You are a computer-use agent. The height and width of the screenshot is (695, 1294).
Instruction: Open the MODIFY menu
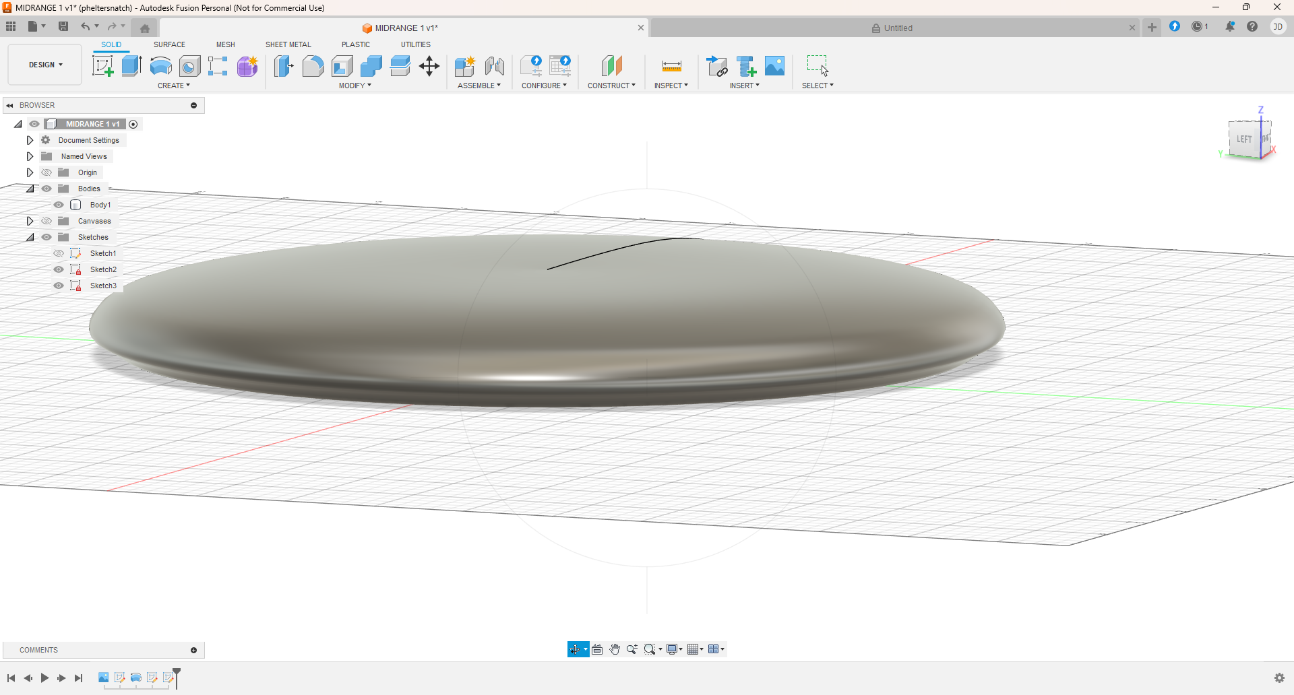point(355,86)
